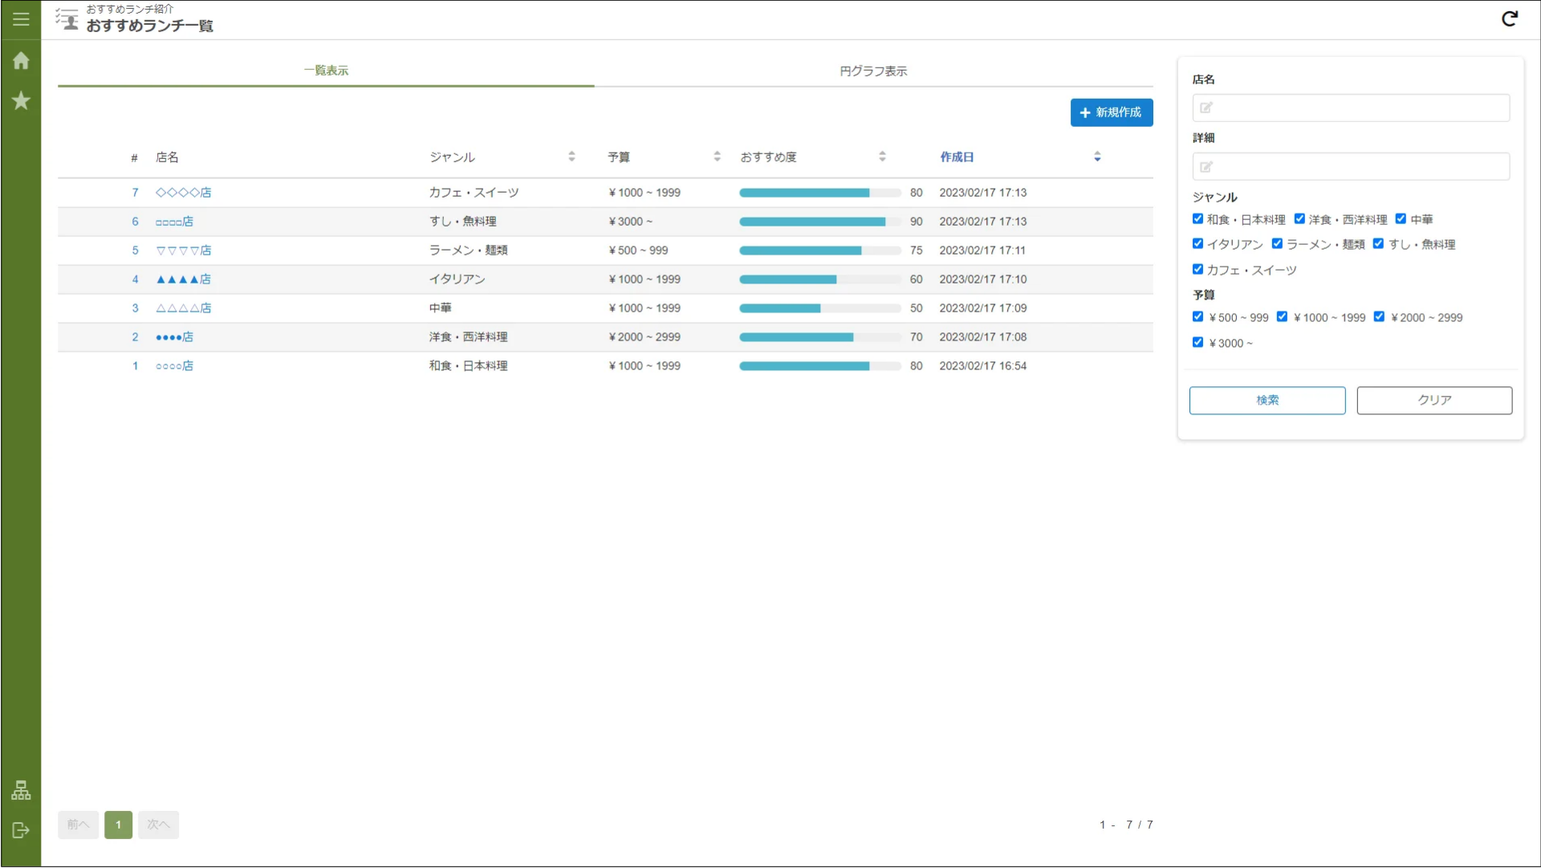This screenshot has height=868, width=1541.
Task: Focus the 店名 search input field
Action: pyautogui.click(x=1351, y=108)
